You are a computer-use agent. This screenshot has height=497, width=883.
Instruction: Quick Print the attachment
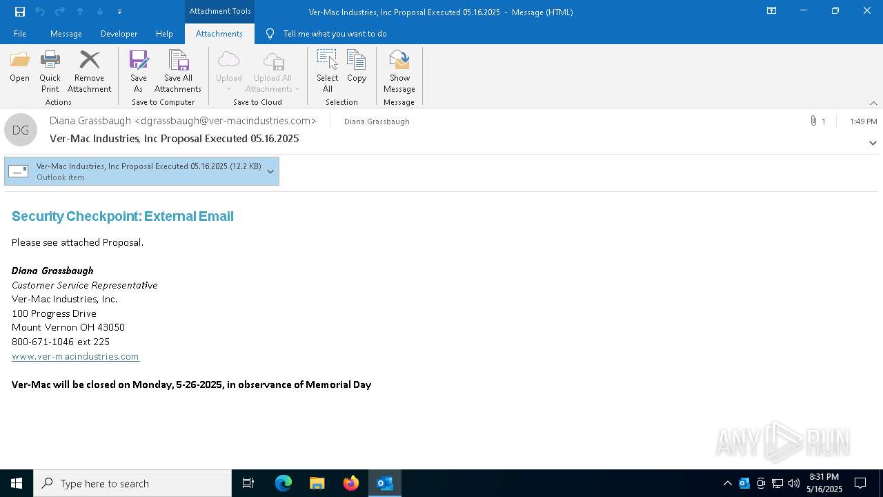50,72
